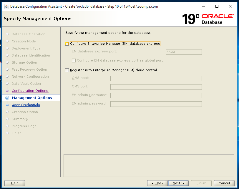Go Back to the previous step
Image resolution: width=239 pixels, height=189 pixels.
157,183
